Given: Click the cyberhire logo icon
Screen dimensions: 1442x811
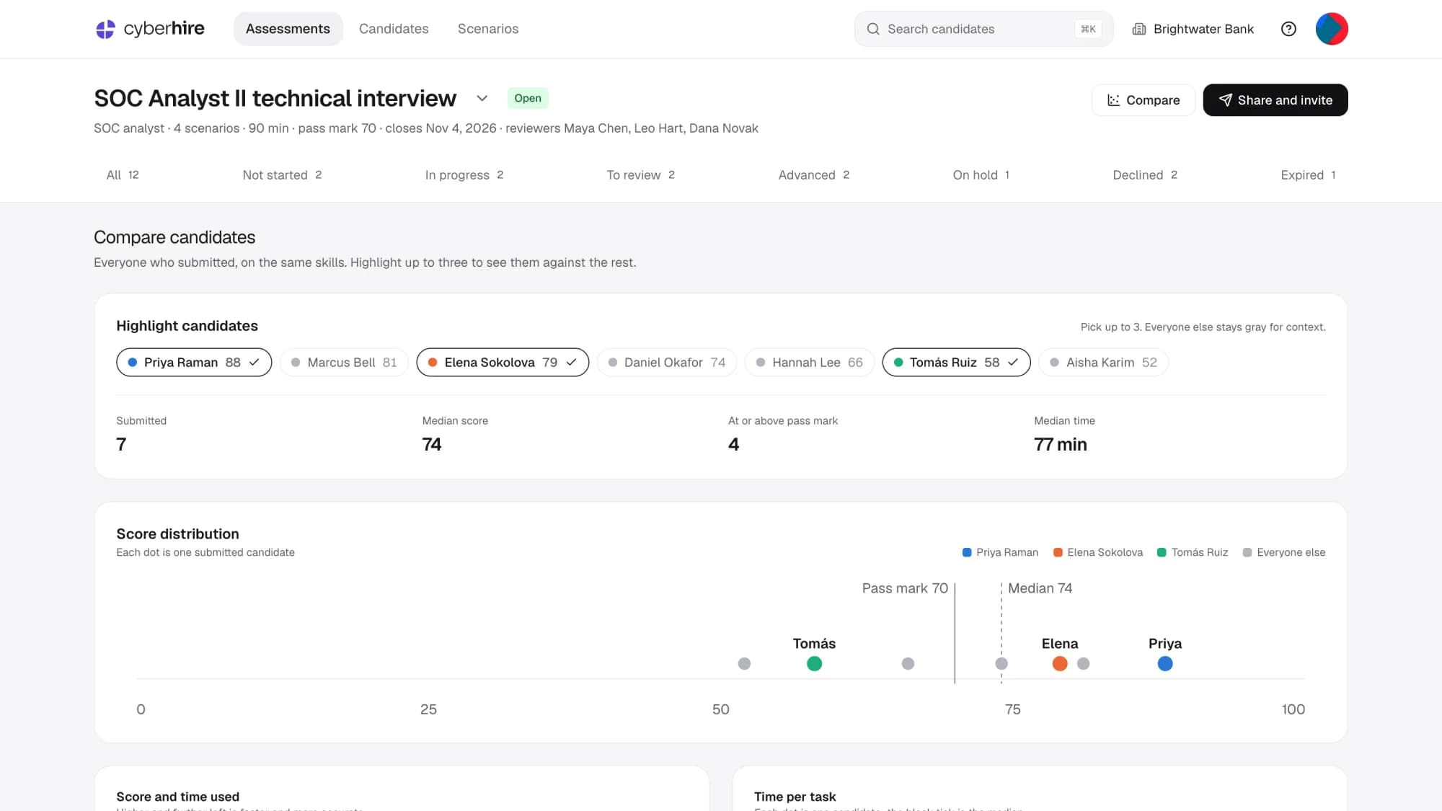Looking at the screenshot, I should 105,29.
